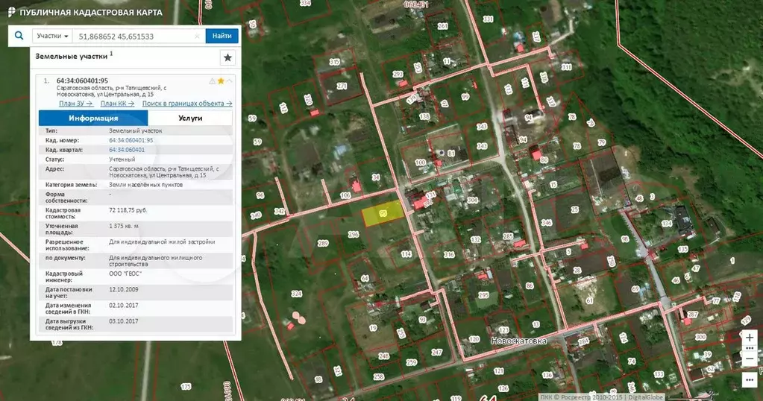Click the warning triangle icon on result
The height and width of the screenshot is (401, 763).
212,80
